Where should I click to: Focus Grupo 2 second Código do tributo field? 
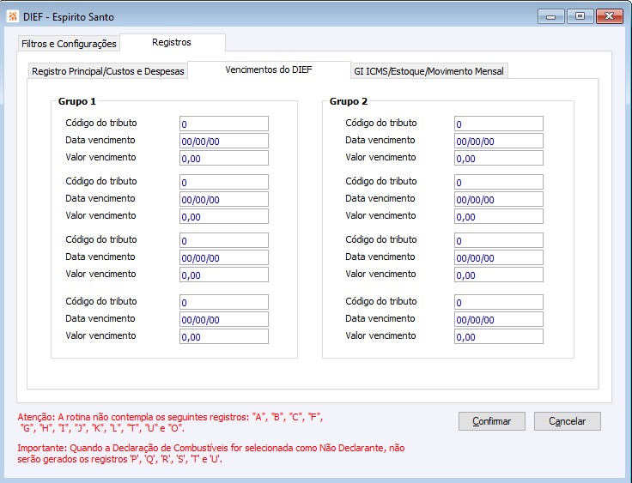point(499,182)
